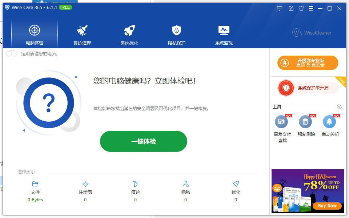The width and height of the screenshot is (349, 218).
Task: Click the 优化 rocket history icon
Action: 236,184
